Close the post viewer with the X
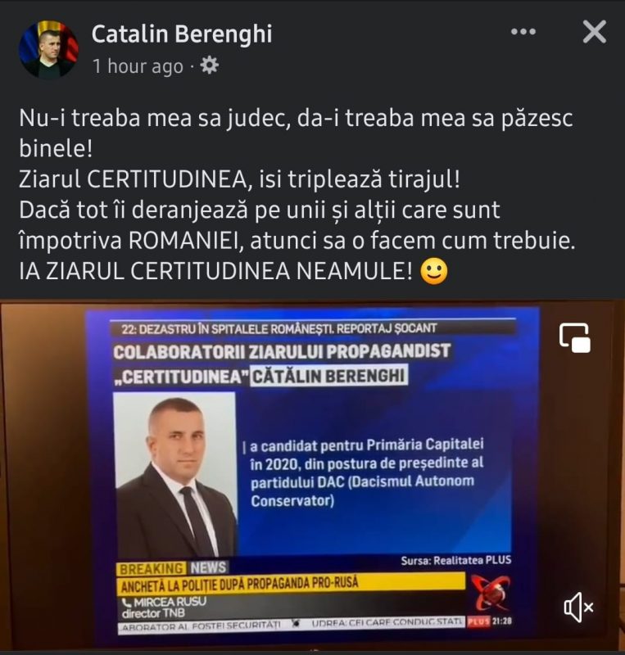 tap(595, 32)
